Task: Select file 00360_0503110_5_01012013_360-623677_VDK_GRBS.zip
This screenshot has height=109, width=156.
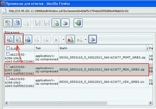Action: pos(102,82)
